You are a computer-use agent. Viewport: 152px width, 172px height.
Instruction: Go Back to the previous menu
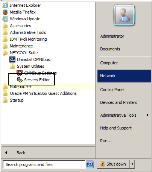coord(21,153)
